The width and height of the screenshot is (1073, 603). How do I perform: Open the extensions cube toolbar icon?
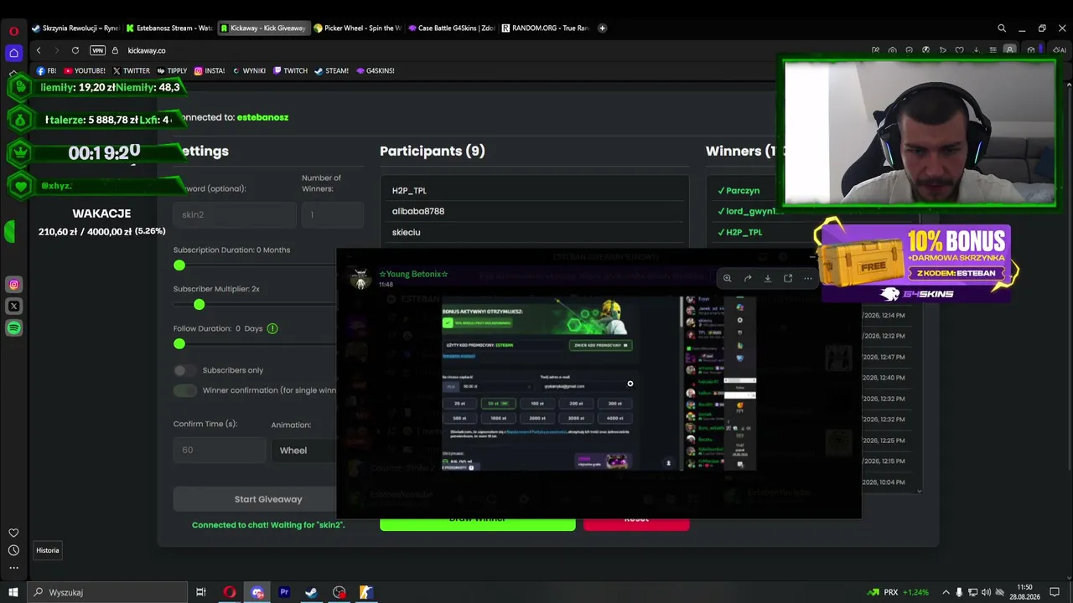click(1031, 50)
